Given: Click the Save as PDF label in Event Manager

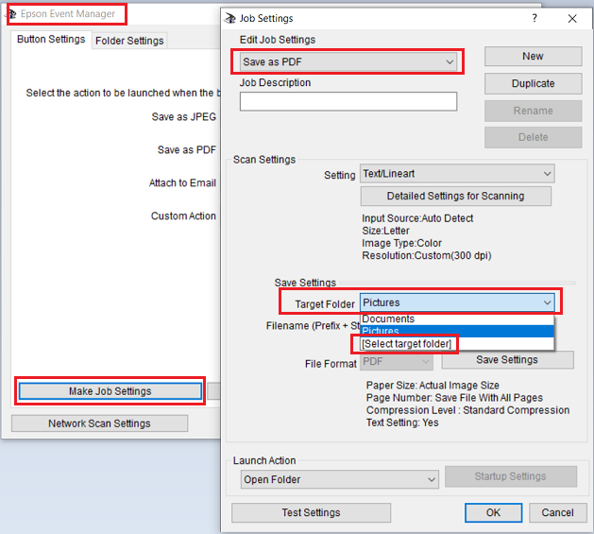Looking at the screenshot, I should click(187, 150).
